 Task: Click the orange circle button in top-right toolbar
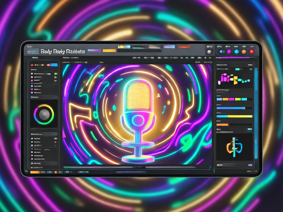(x=244, y=52)
